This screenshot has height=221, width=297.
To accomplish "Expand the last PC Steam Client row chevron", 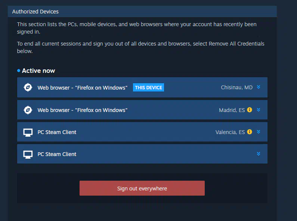I will [259, 154].
